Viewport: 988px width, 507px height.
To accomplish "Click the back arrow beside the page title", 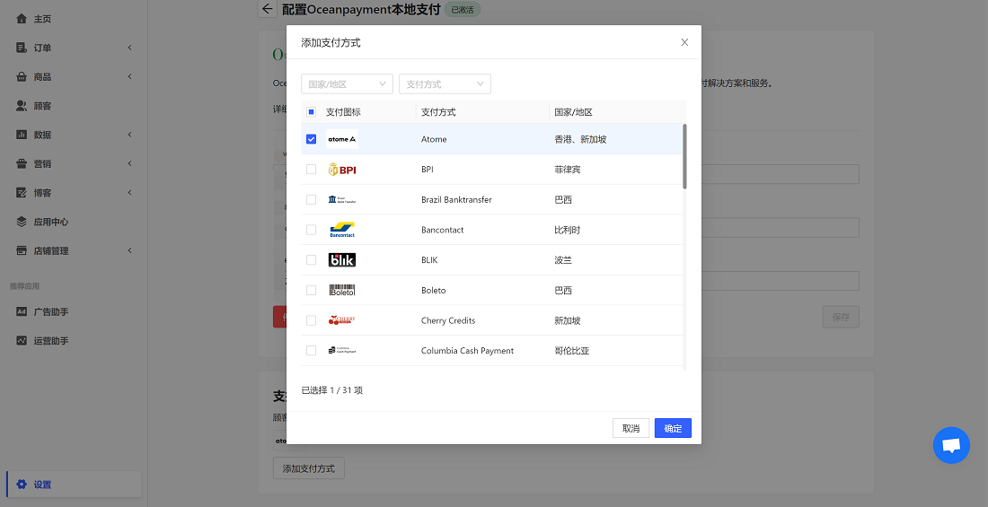I will click(x=267, y=9).
